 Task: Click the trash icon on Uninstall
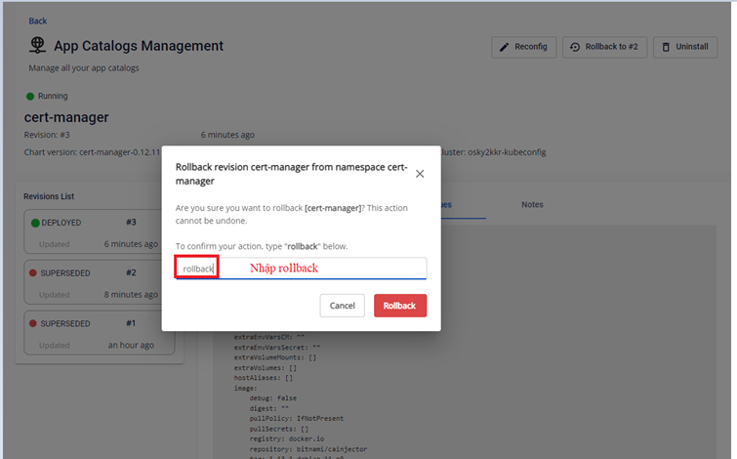pos(665,47)
